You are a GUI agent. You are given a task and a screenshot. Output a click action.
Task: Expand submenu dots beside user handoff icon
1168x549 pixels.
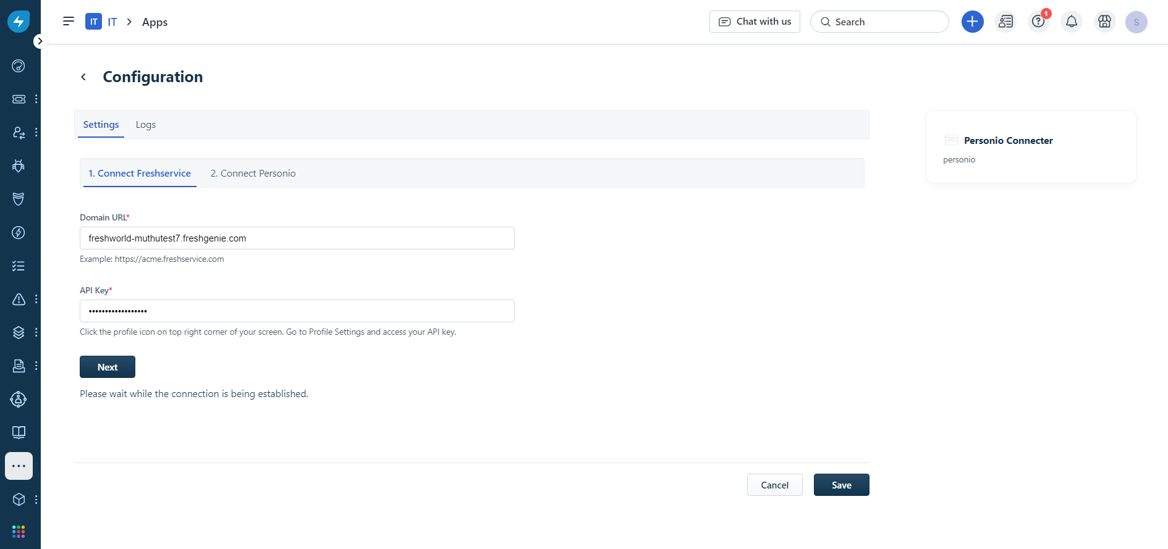point(36,132)
